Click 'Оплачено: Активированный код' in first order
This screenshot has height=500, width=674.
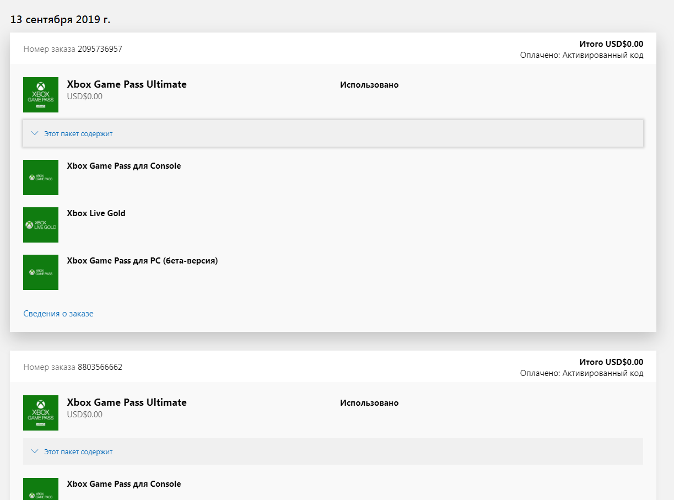581,55
